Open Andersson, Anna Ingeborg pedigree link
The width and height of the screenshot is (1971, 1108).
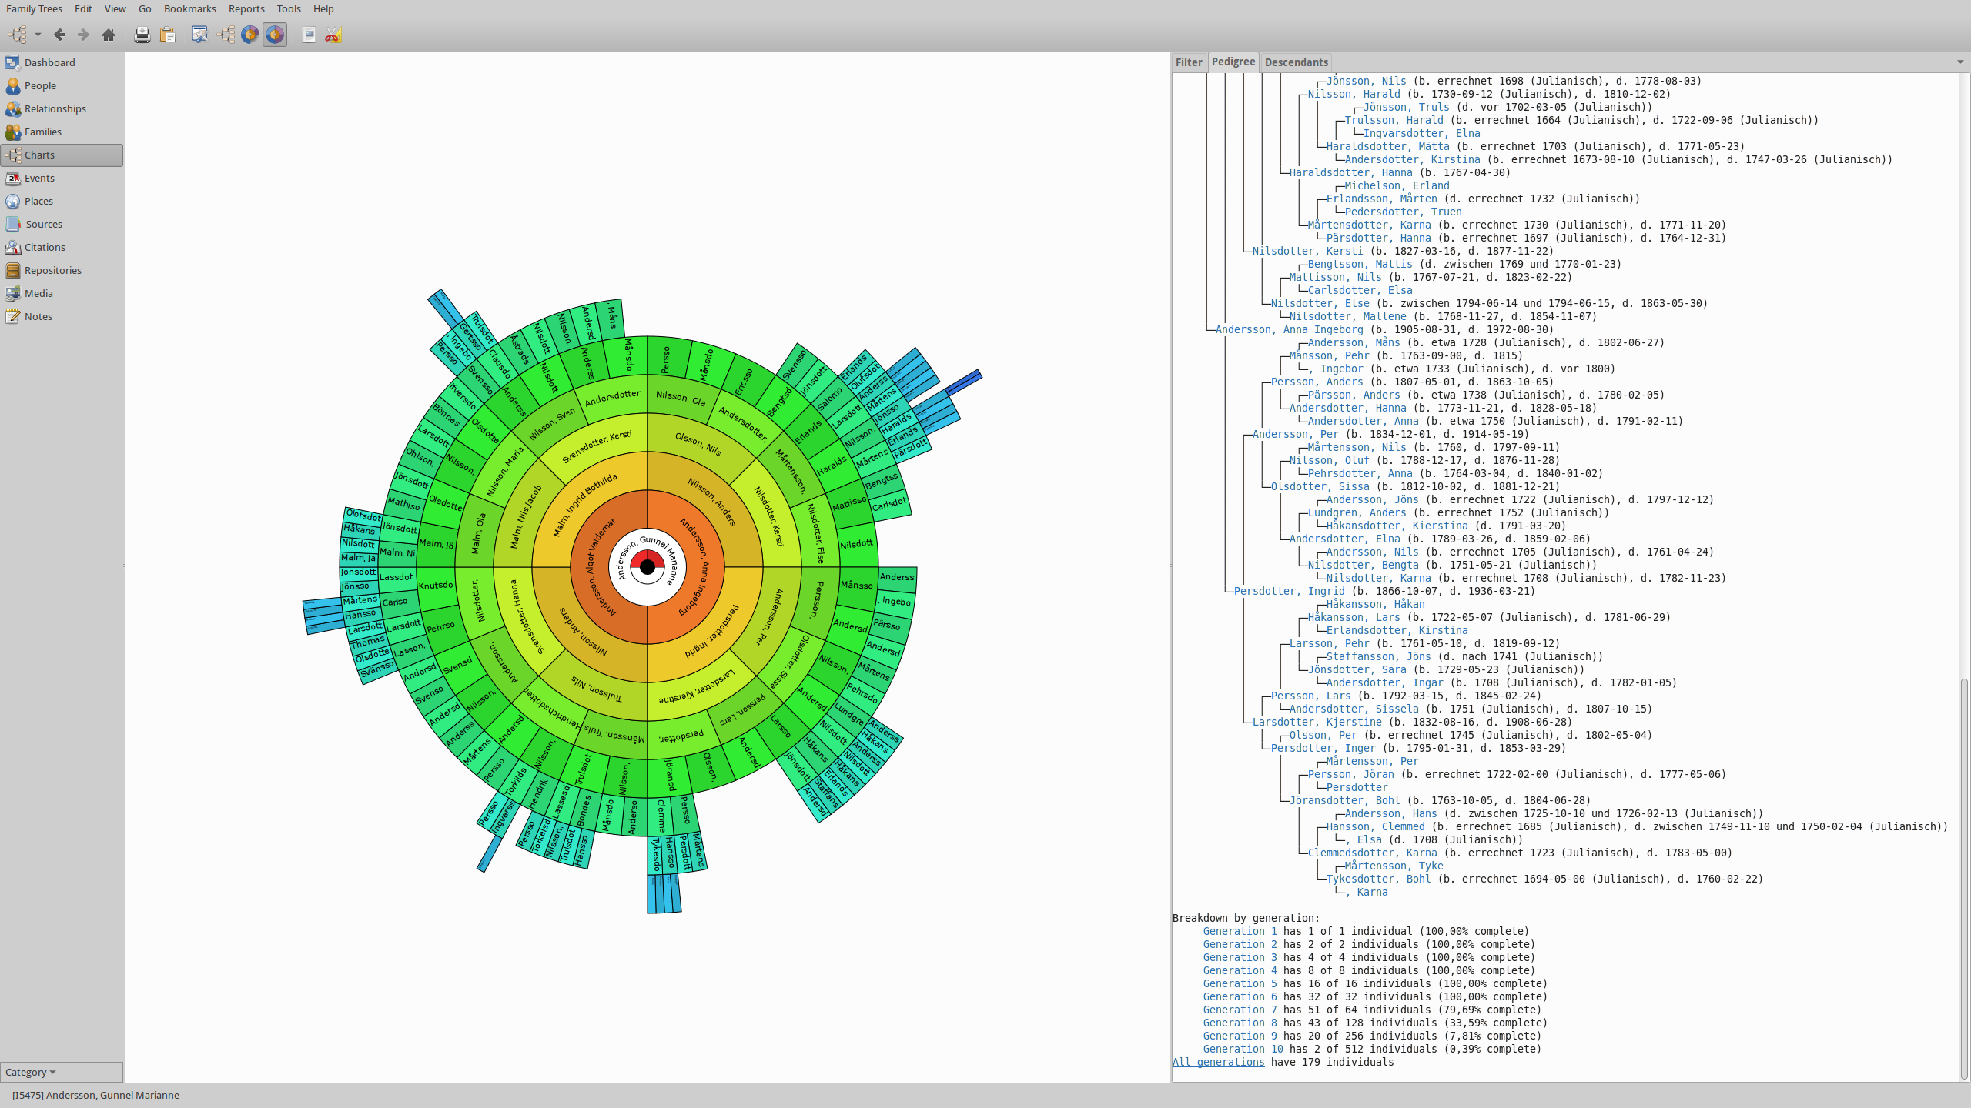[1289, 329]
